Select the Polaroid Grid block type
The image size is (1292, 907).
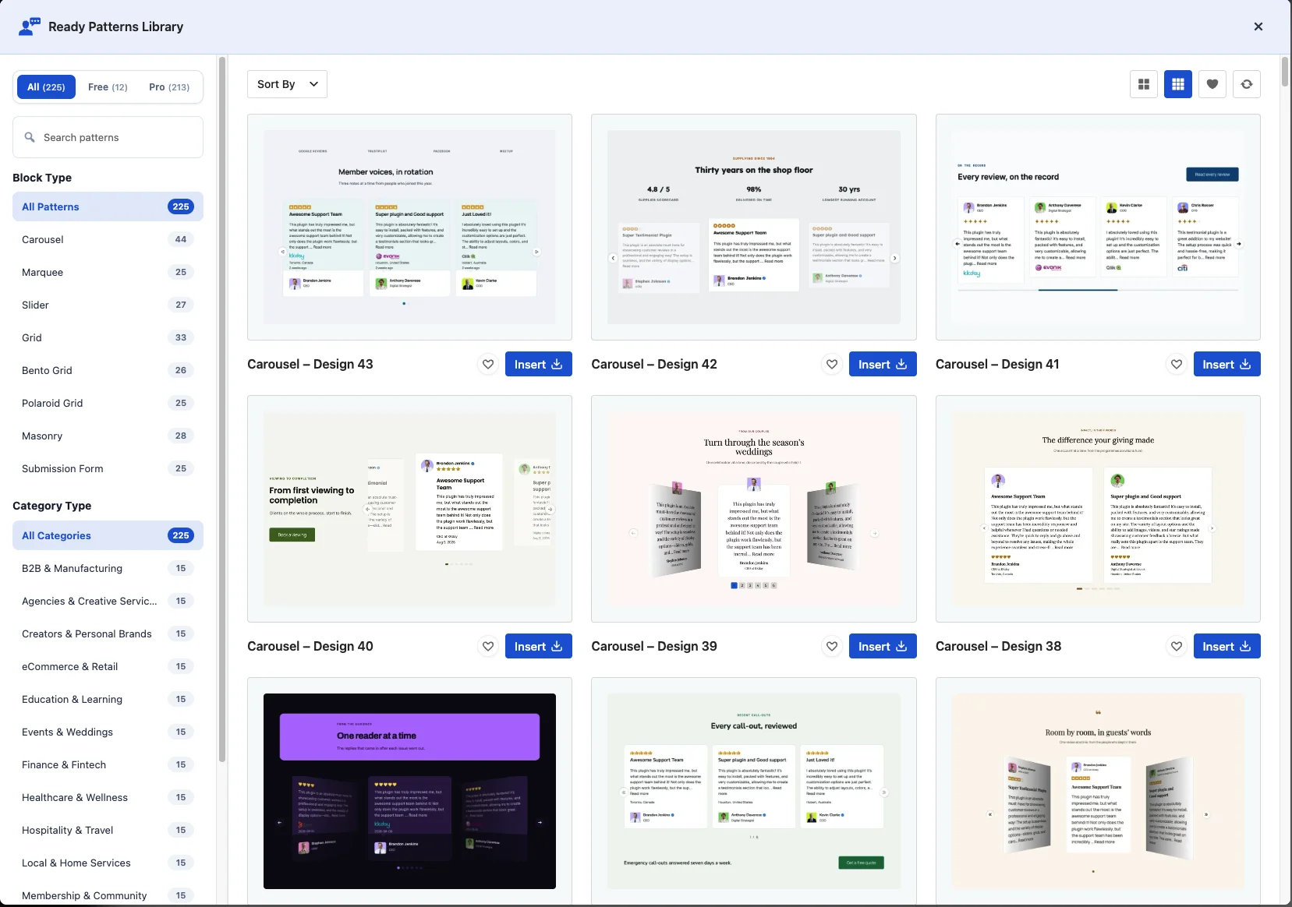pyautogui.click(x=108, y=403)
